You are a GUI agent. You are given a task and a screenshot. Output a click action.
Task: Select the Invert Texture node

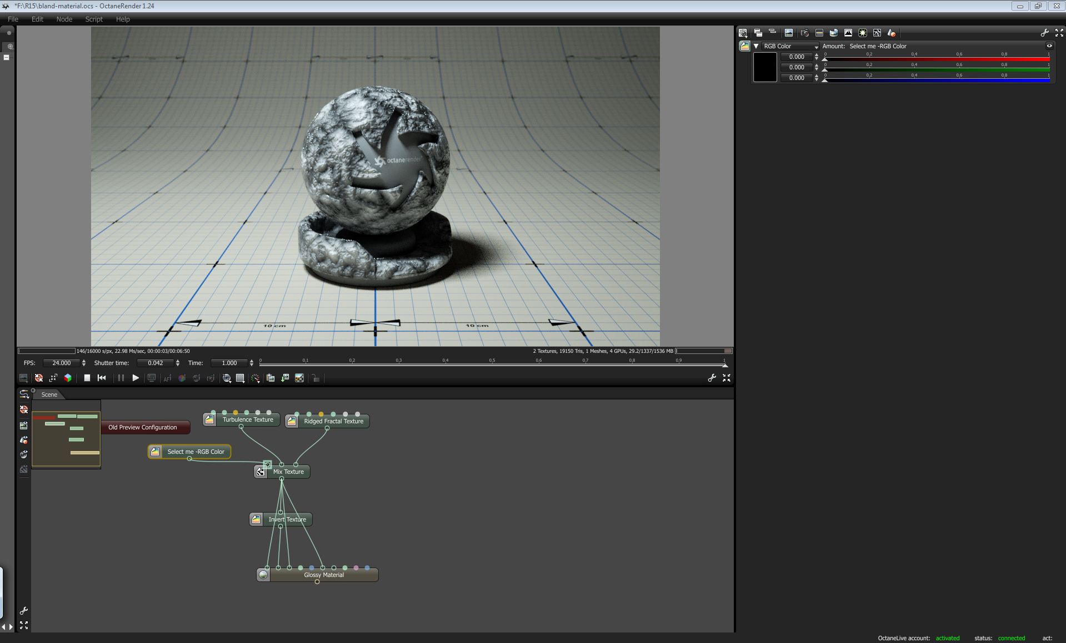pos(281,519)
